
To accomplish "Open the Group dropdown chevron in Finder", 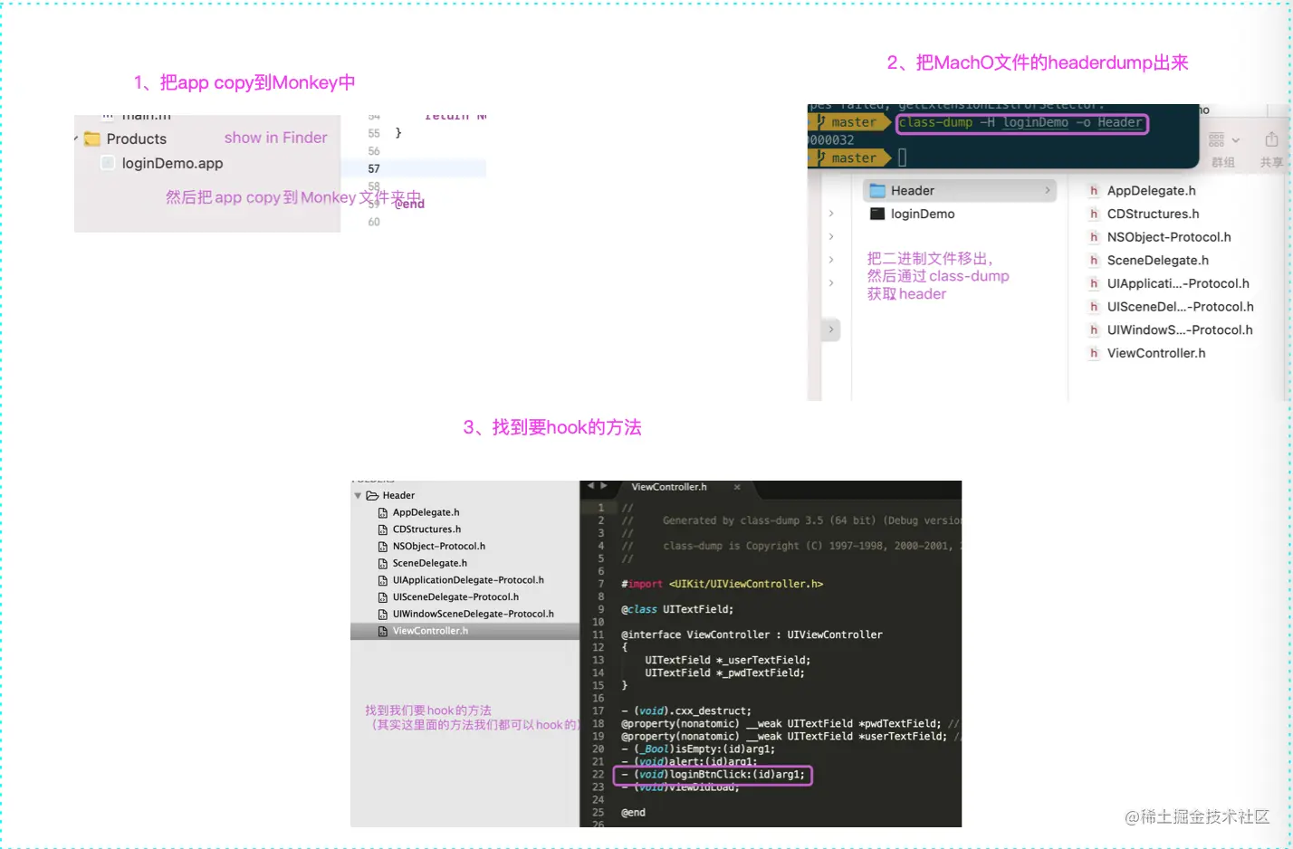I will [x=1236, y=140].
